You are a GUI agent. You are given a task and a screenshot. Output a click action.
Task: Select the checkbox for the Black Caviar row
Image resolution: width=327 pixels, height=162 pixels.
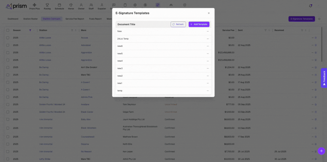[x=8, y=112]
